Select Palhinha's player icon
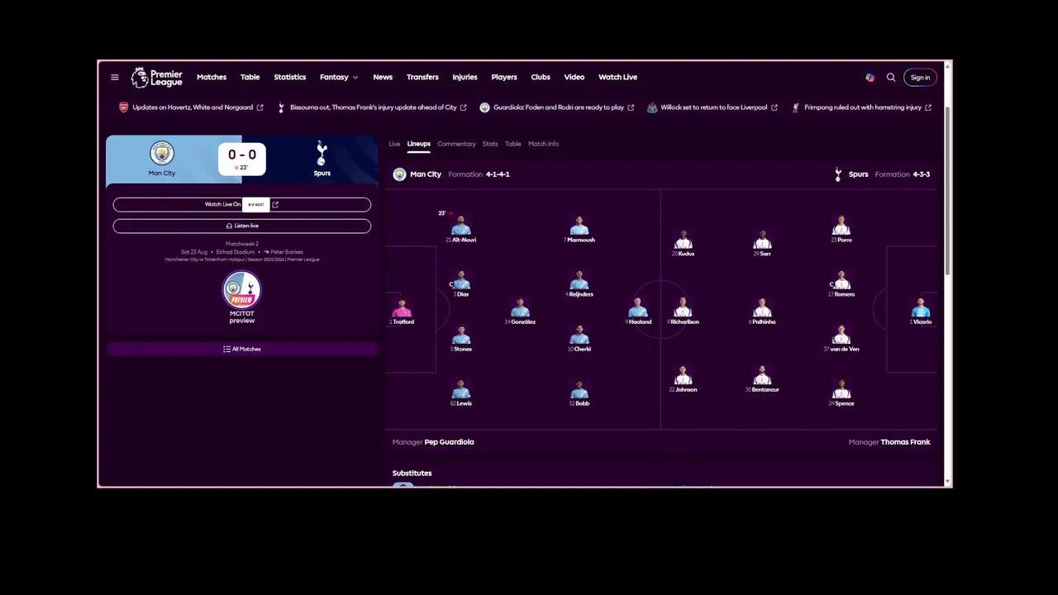The width and height of the screenshot is (1058, 595). pyautogui.click(x=762, y=309)
